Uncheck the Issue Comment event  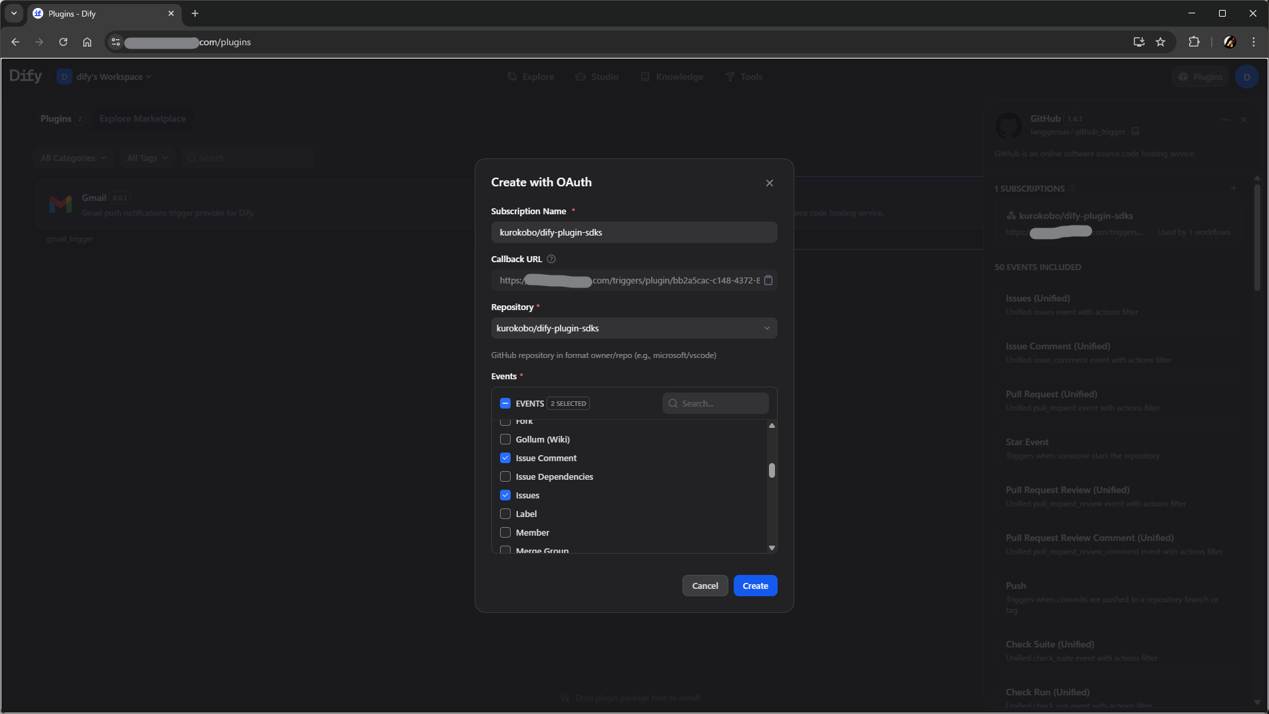pos(505,458)
